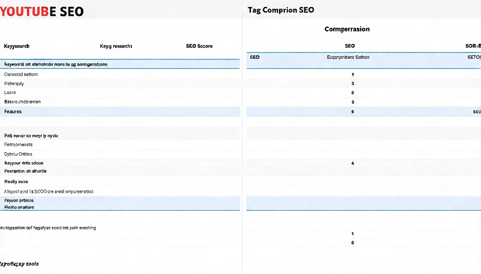
Task: Click the Eopnpriers Sclton subheader
Action: 348,57
